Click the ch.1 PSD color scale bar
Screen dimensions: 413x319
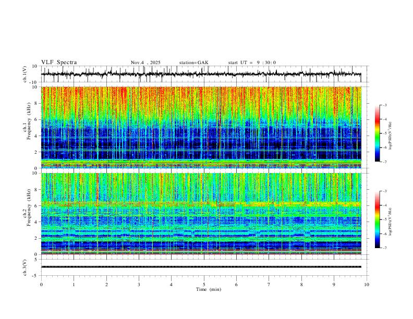click(x=378, y=133)
